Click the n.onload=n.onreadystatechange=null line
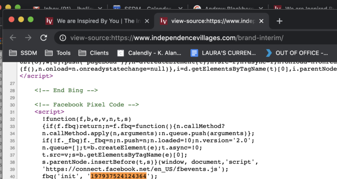Image resolution: width=337 pixels, height=179 pixels. point(178,69)
